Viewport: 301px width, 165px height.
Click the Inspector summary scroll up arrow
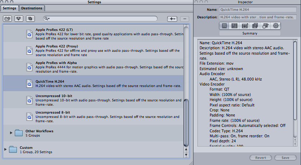[x=295, y=140]
